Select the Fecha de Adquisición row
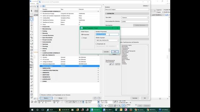Viewport: 200px width, 112px height. 70,64
